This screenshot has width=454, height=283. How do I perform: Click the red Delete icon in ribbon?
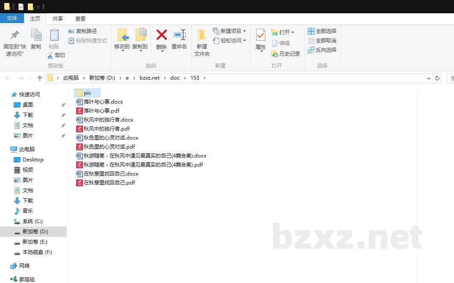(161, 35)
